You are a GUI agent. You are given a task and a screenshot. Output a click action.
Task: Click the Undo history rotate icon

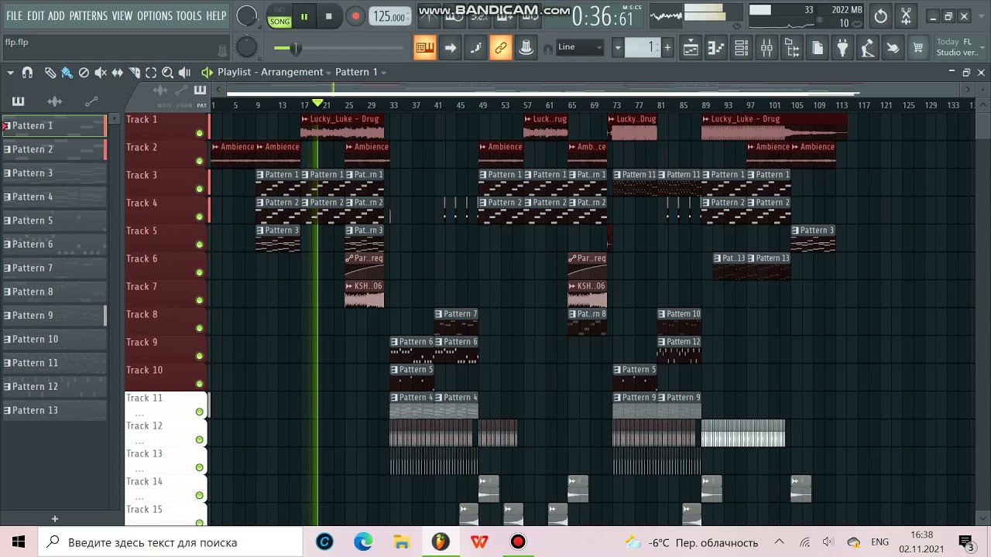click(881, 15)
